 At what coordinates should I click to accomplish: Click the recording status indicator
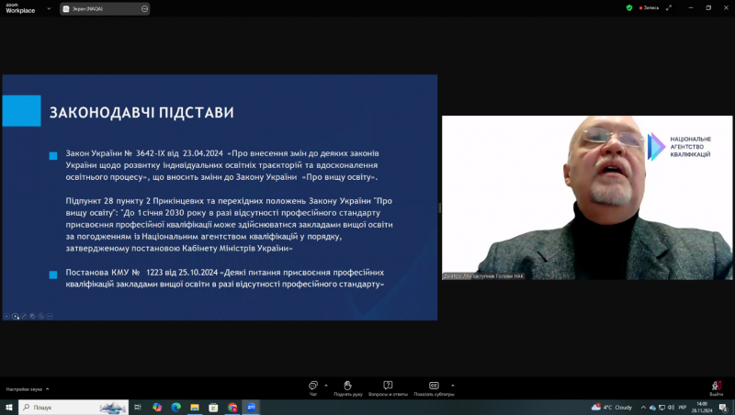click(649, 7)
